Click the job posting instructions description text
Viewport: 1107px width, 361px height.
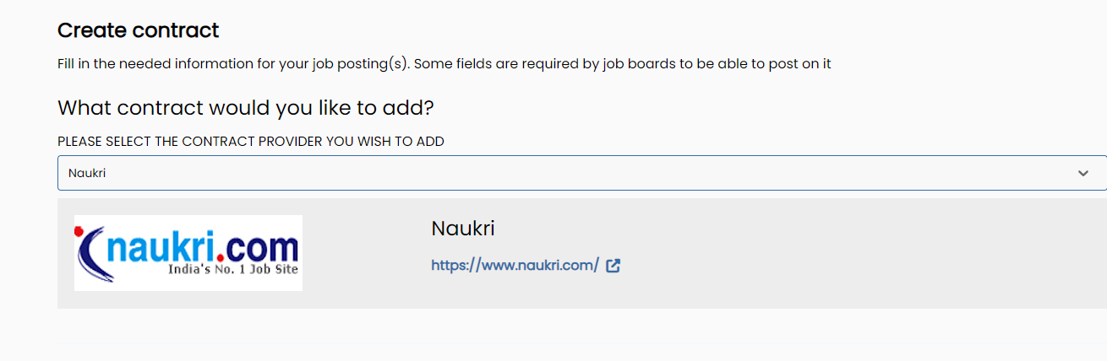(444, 64)
